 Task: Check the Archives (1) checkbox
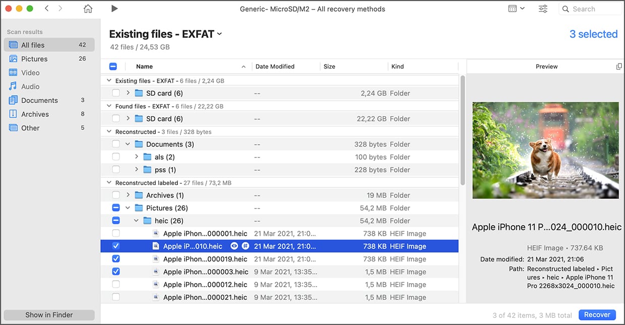click(x=116, y=196)
